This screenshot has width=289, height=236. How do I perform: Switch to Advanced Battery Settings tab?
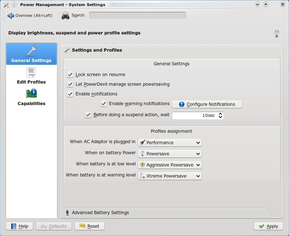click(100, 213)
